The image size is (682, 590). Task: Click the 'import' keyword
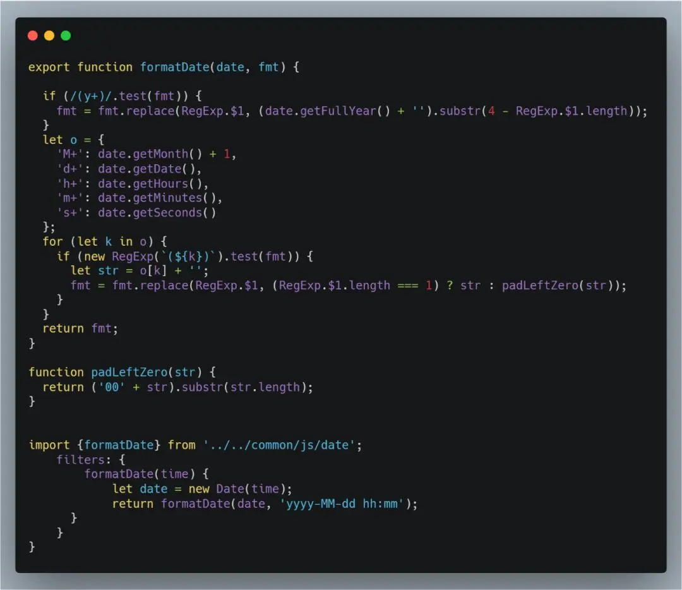[x=49, y=445]
